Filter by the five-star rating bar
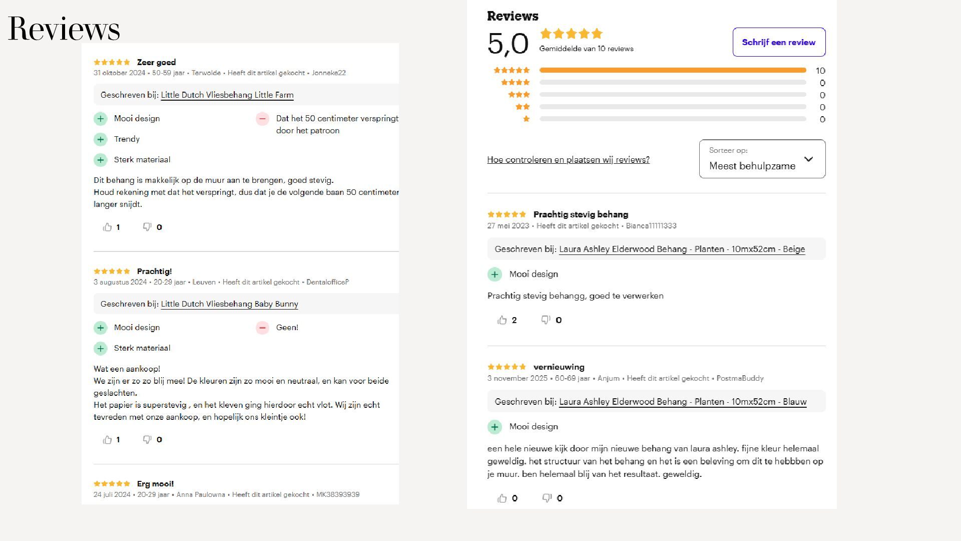The image size is (961, 541). [x=673, y=71]
